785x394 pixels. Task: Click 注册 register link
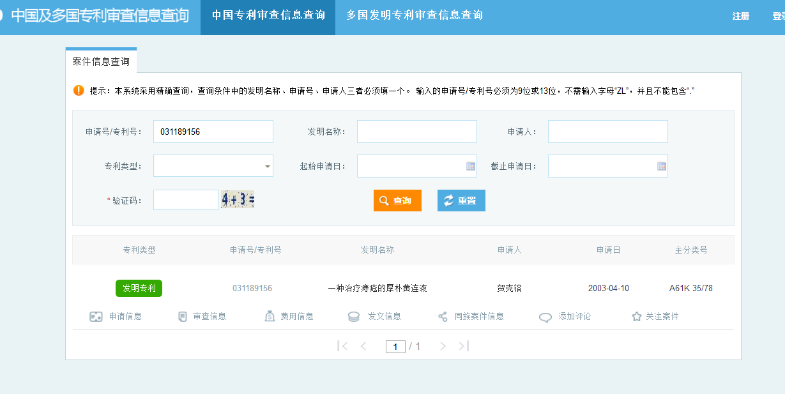tap(740, 17)
